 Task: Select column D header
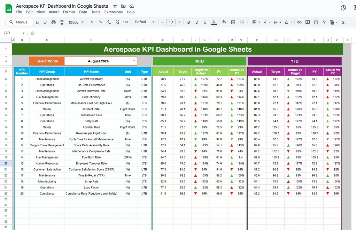[x=91, y=40]
